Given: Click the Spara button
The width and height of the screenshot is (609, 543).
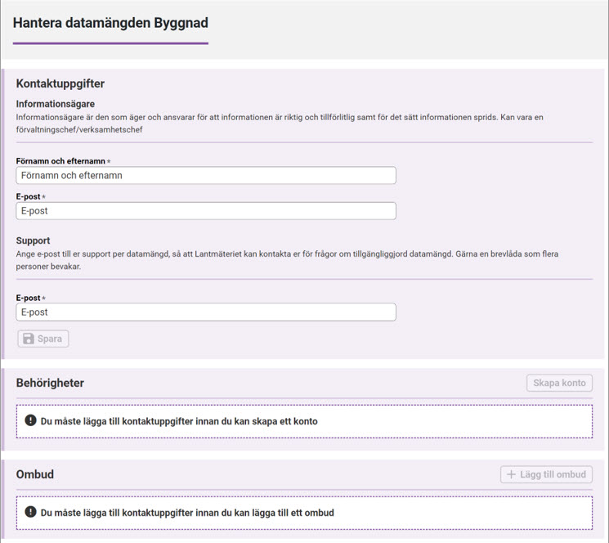Looking at the screenshot, I should (43, 339).
